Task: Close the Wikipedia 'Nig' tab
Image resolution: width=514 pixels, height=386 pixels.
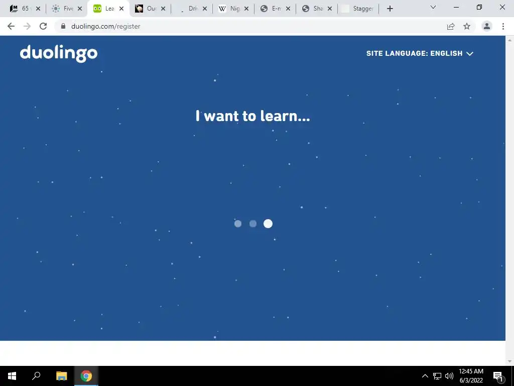Action: (x=246, y=9)
